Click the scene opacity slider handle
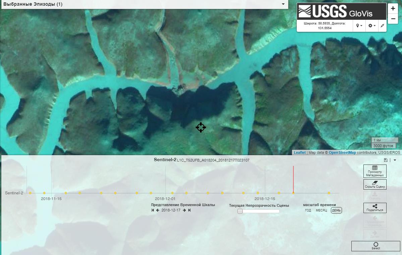 (240, 211)
